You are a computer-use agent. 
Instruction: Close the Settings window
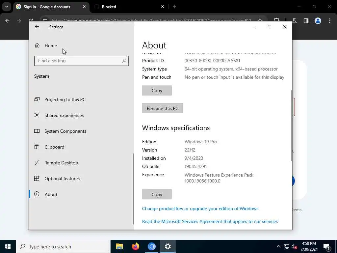(x=285, y=27)
